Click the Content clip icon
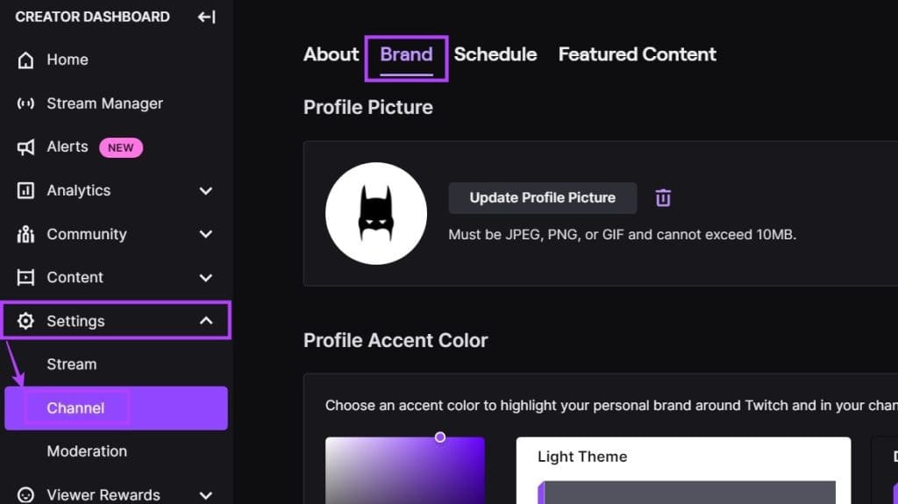The width and height of the screenshot is (898, 504). pos(25,278)
